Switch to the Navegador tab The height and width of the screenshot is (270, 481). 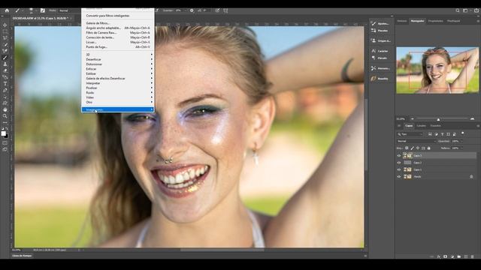417,21
